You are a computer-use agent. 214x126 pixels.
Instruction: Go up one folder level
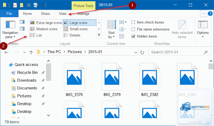[x=31, y=52]
